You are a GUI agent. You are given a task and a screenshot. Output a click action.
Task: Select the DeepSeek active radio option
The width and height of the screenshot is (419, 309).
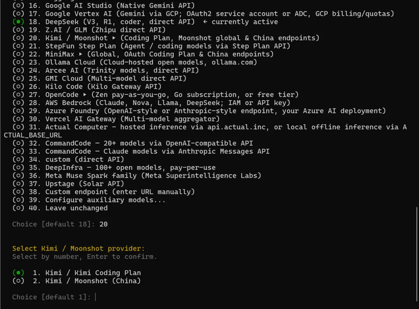(x=18, y=22)
